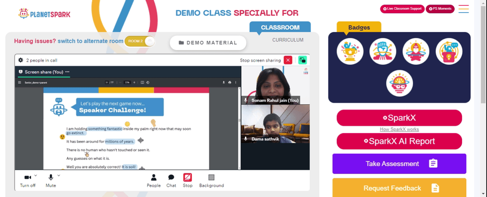Open the PDF viewer sidebar hamburger menu
The image size is (487, 197).
pos(19,82)
